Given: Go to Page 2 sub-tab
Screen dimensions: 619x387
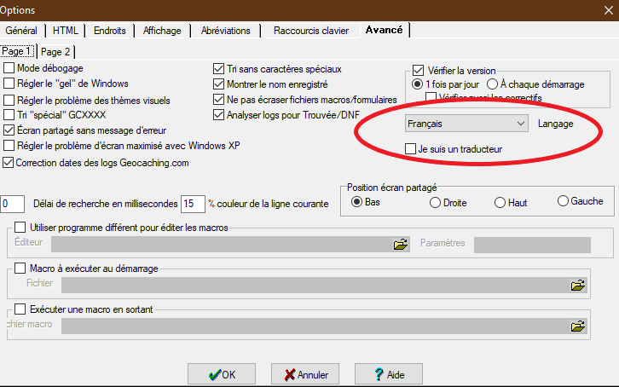Looking at the screenshot, I should 56,52.
